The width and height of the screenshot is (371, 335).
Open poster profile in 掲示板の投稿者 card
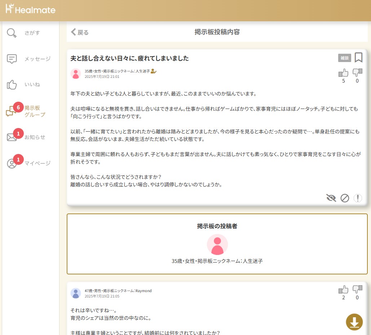(x=217, y=244)
